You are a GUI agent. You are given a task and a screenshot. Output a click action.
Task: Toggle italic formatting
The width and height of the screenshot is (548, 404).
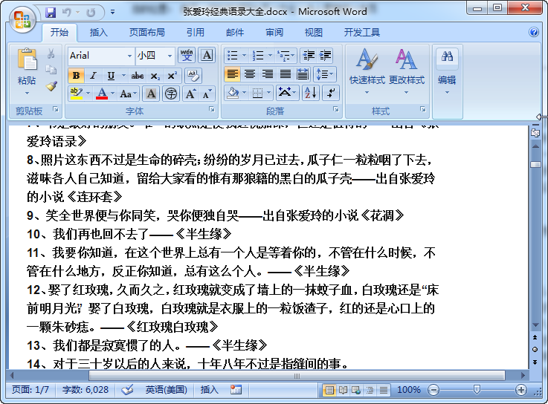click(93, 76)
